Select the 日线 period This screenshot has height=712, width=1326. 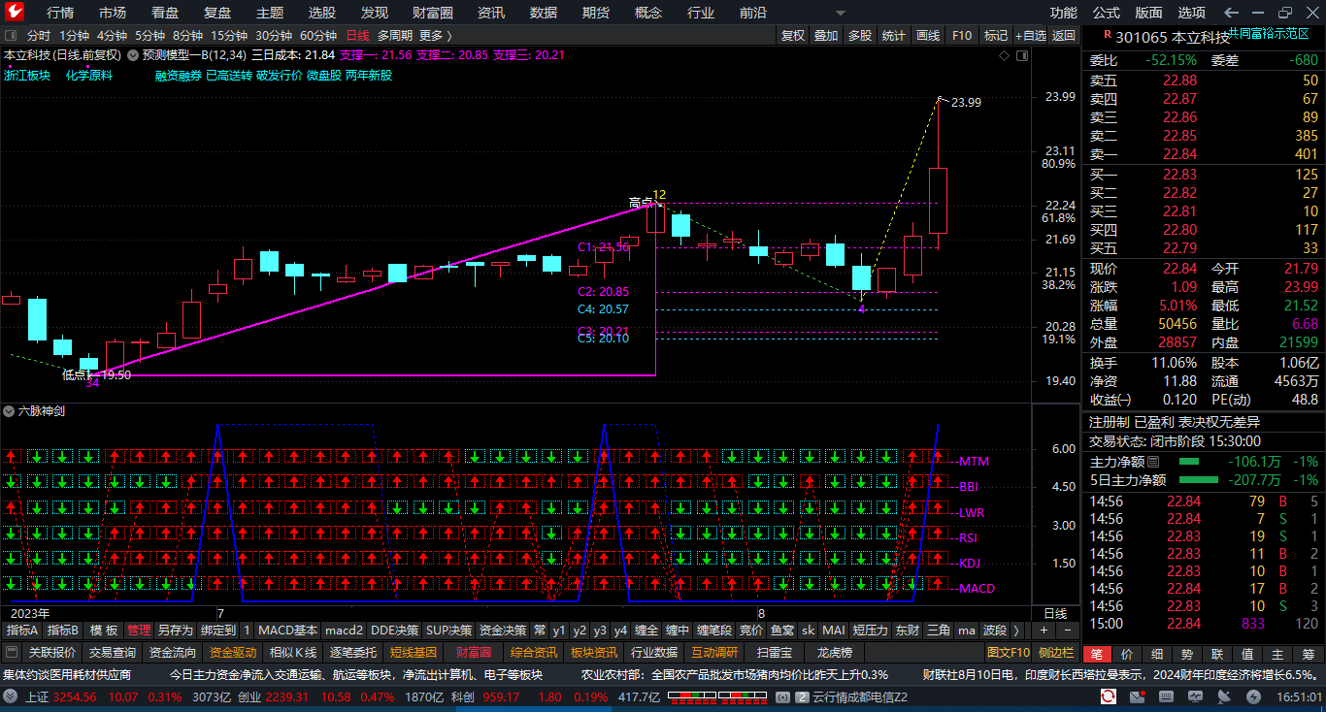[358, 35]
